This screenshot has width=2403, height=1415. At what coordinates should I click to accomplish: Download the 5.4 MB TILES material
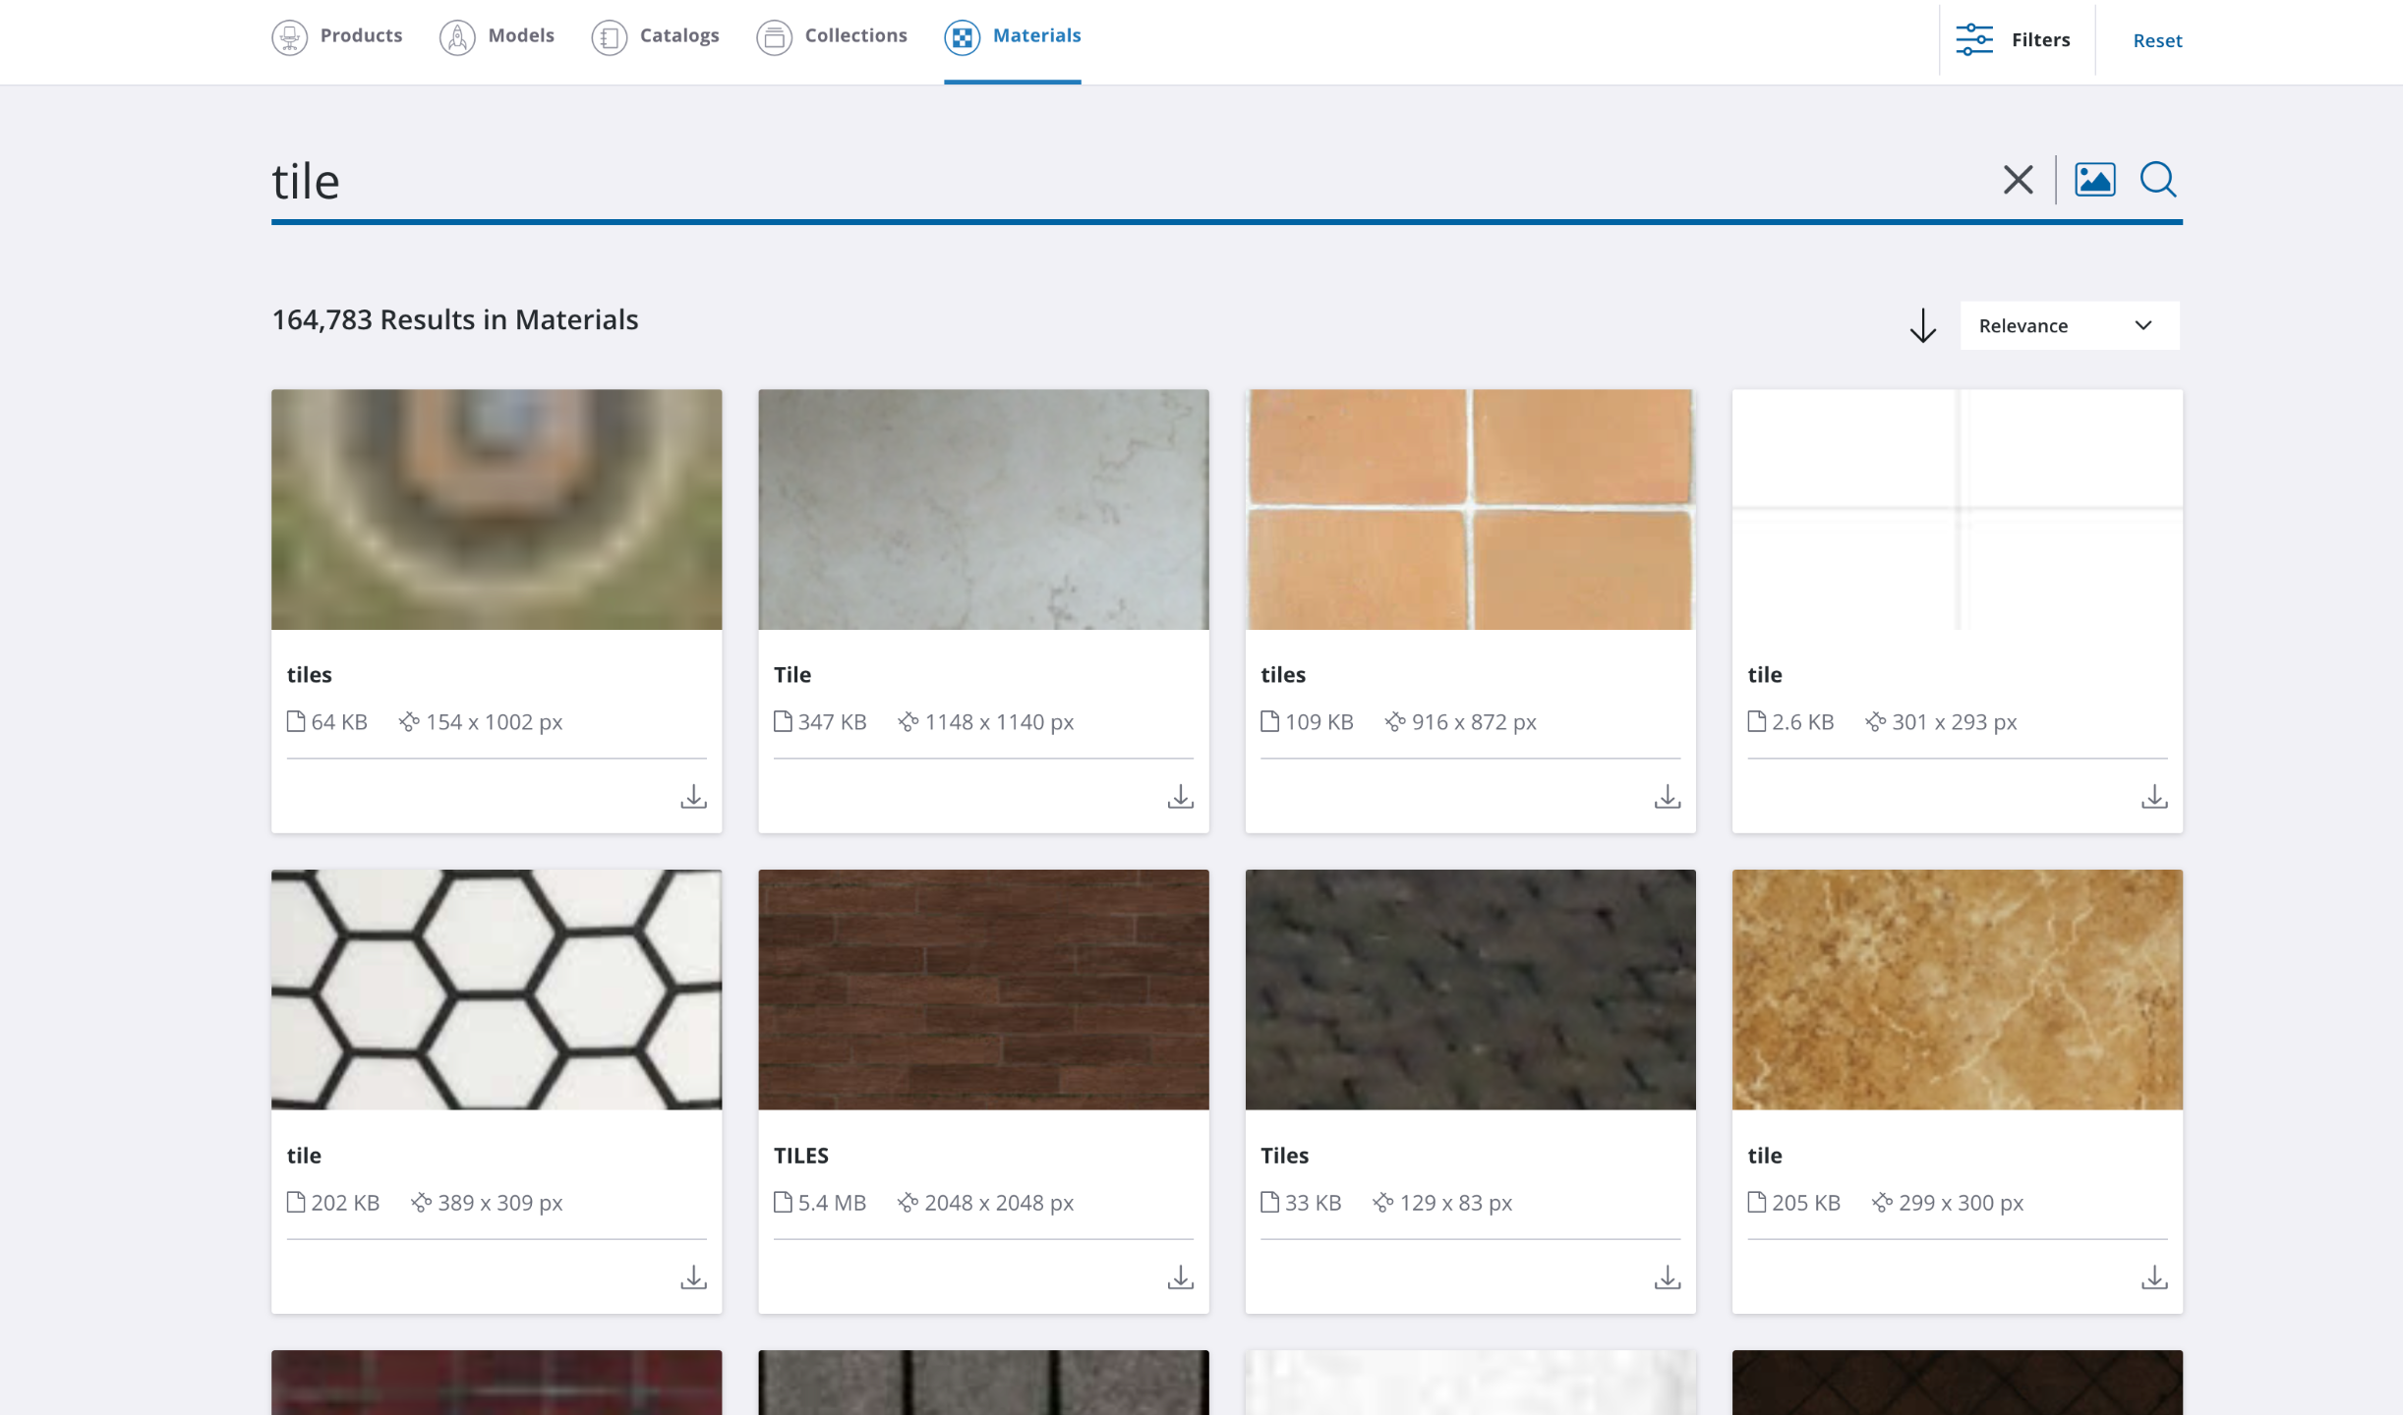(x=1180, y=1276)
